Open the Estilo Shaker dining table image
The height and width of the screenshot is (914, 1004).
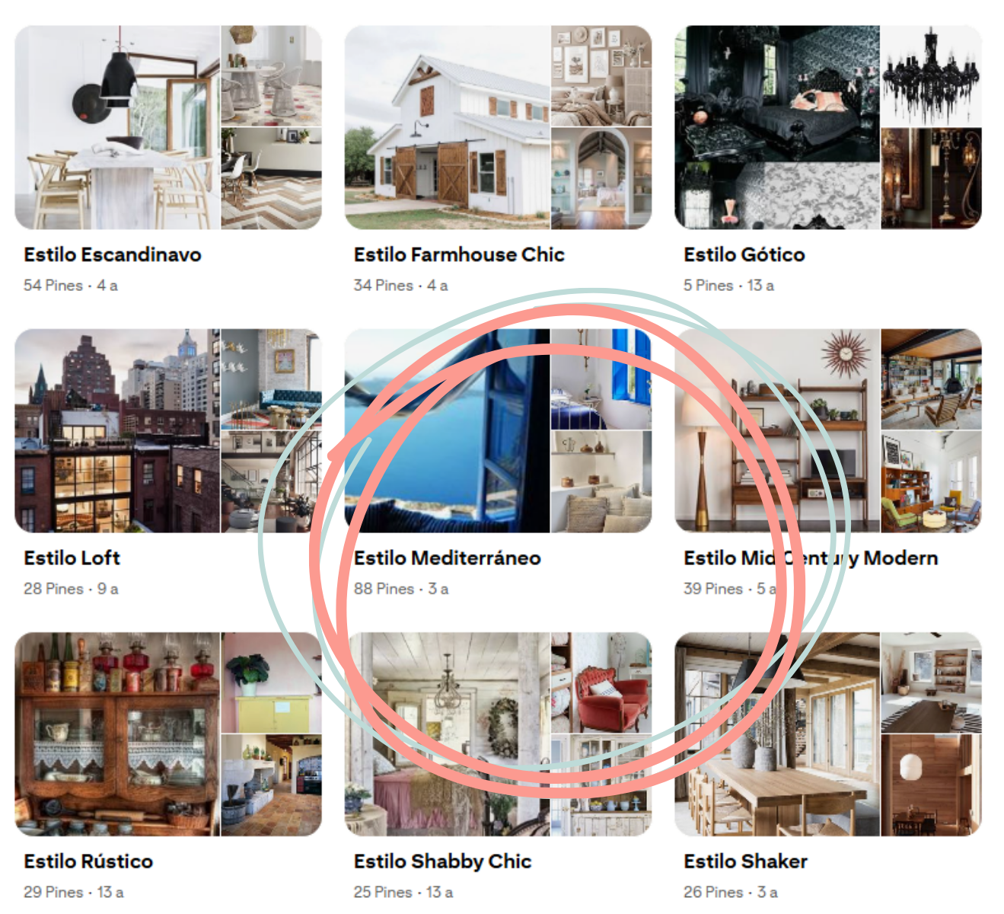[777, 733]
